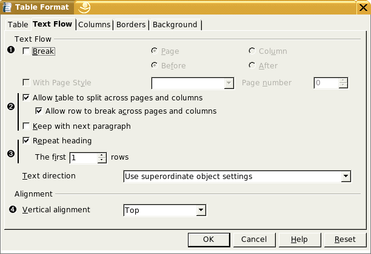Uncheck Allow row to break across pages
The width and height of the screenshot is (371, 254).
pyautogui.click(x=39, y=111)
